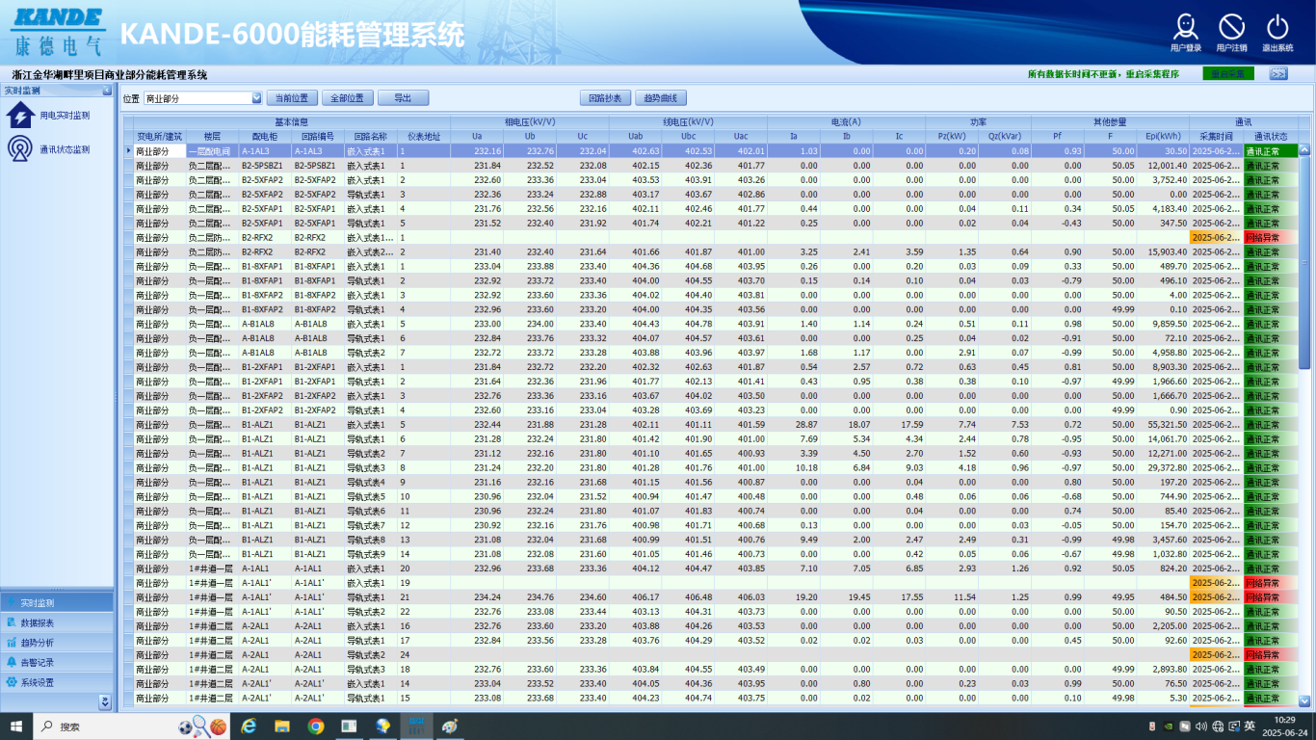Click the Ia column header
The height and width of the screenshot is (740, 1316).
coord(794,137)
